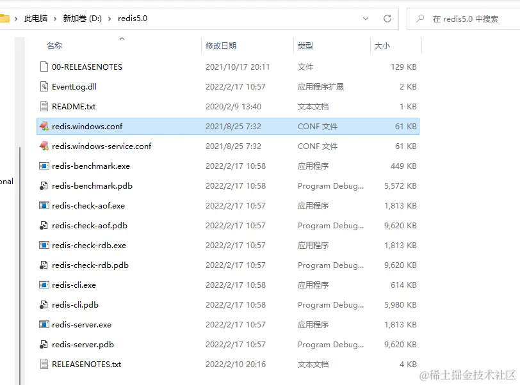The image size is (520, 385).
Task: Expand the chevron after 新加卷 (D:)
Action: [x=110, y=19]
